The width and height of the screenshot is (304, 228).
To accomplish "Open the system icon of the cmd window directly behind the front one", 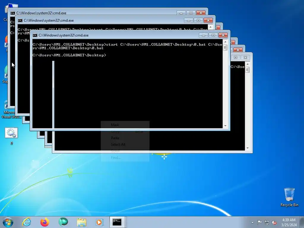I will (x=20, y=20).
